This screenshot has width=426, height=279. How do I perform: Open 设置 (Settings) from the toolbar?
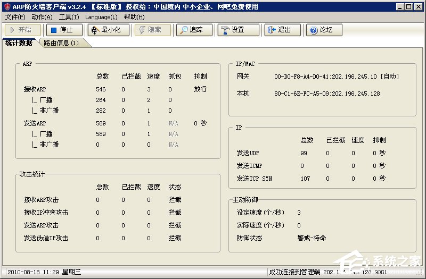click(x=238, y=30)
